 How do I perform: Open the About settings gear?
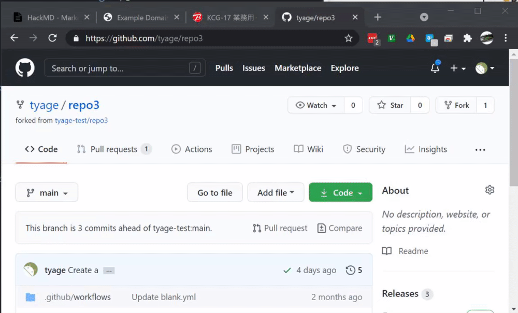click(490, 190)
